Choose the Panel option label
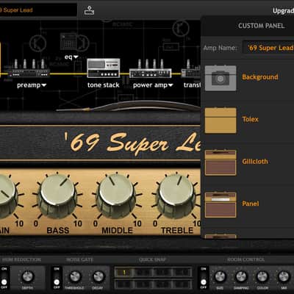The width and height of the screenshot is (294, 294). tap(250, 204)
